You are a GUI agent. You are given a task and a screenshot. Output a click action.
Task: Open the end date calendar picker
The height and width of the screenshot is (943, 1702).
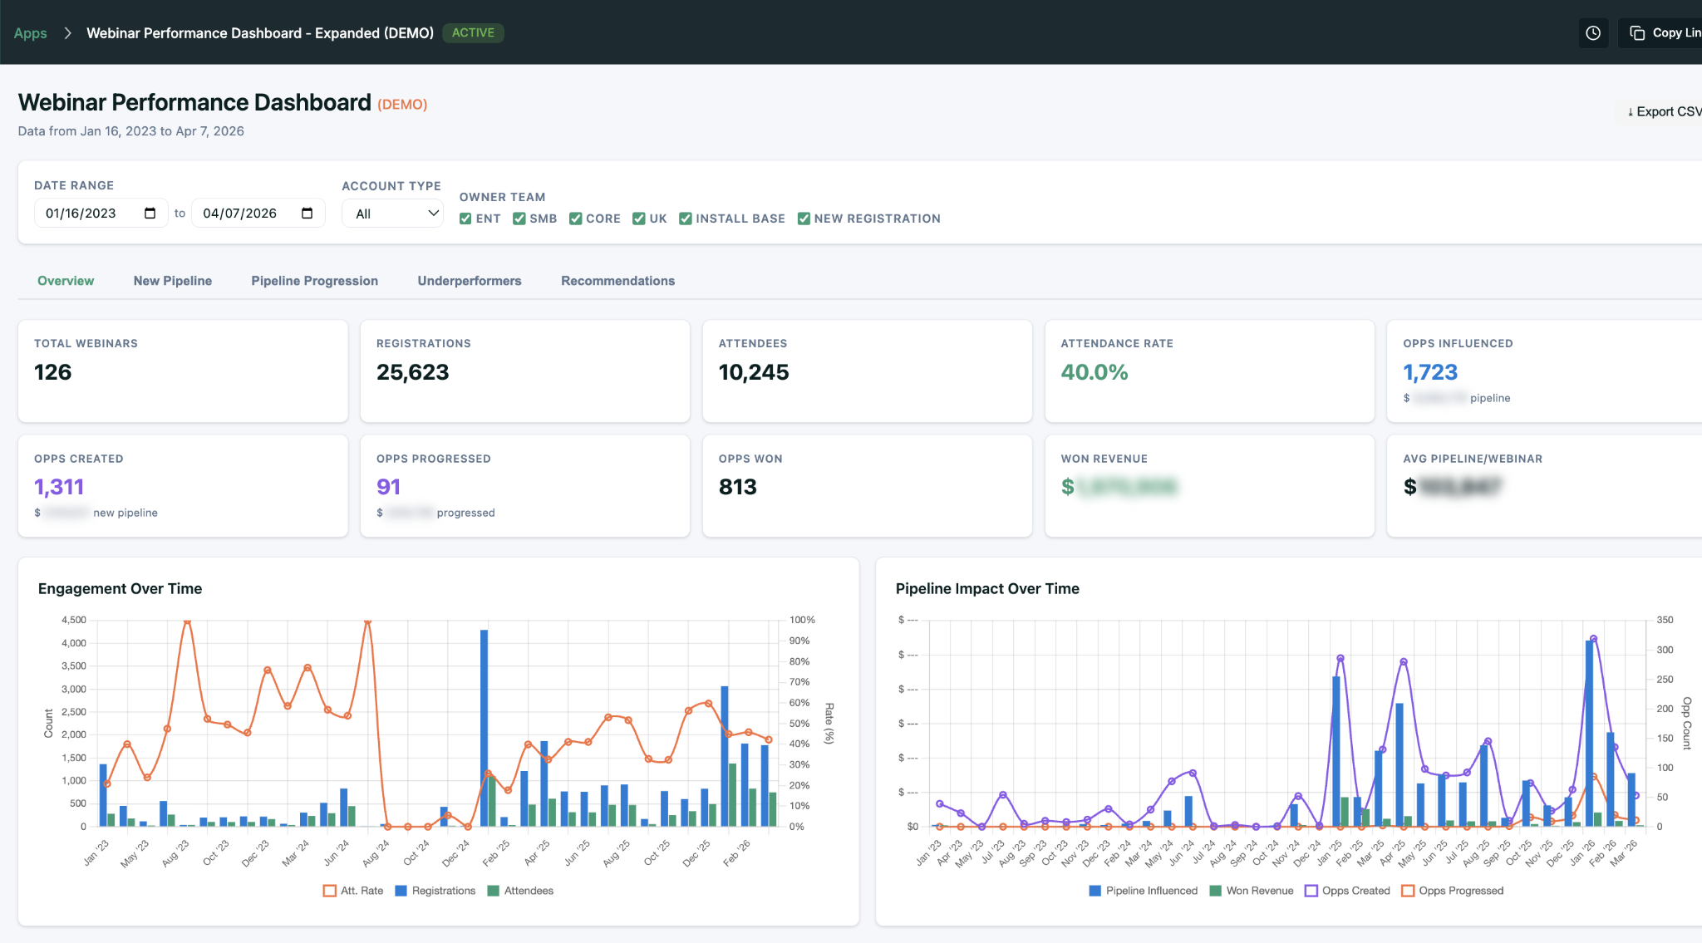click(306, 213)
